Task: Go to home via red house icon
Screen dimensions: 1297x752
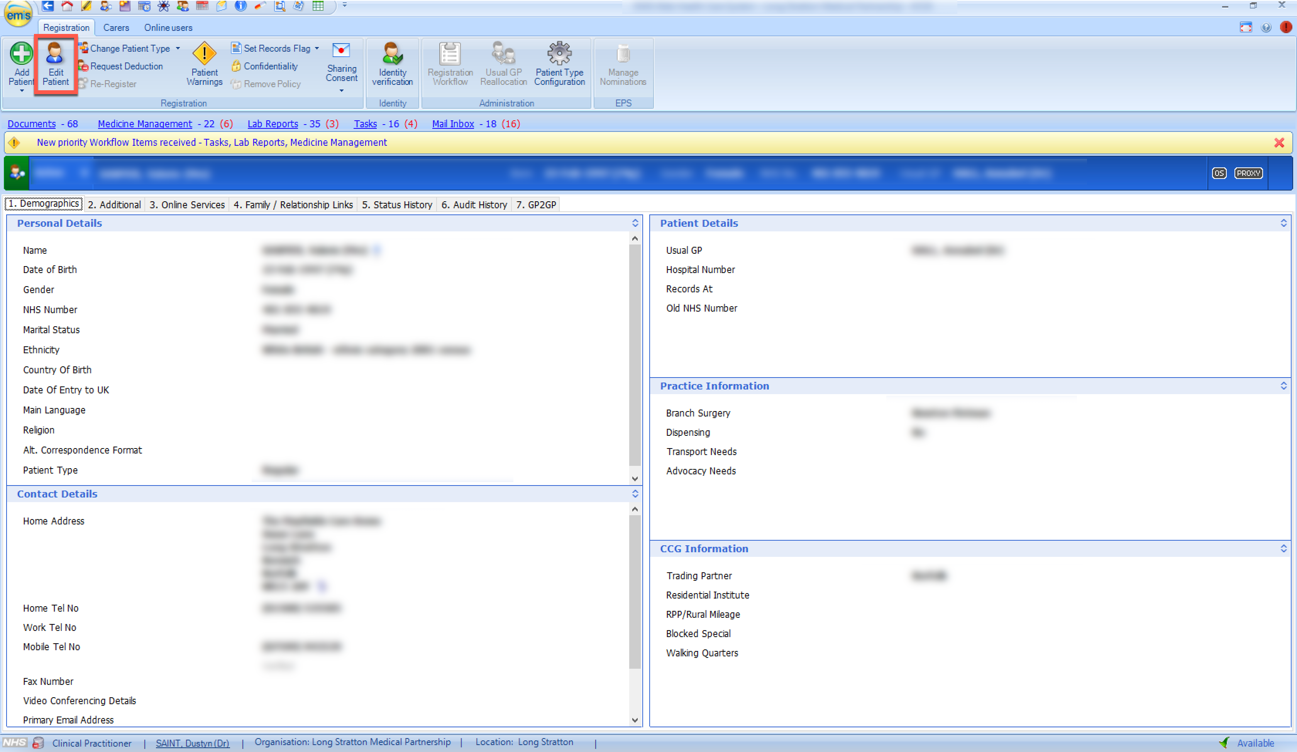Action: click(67, 6)
